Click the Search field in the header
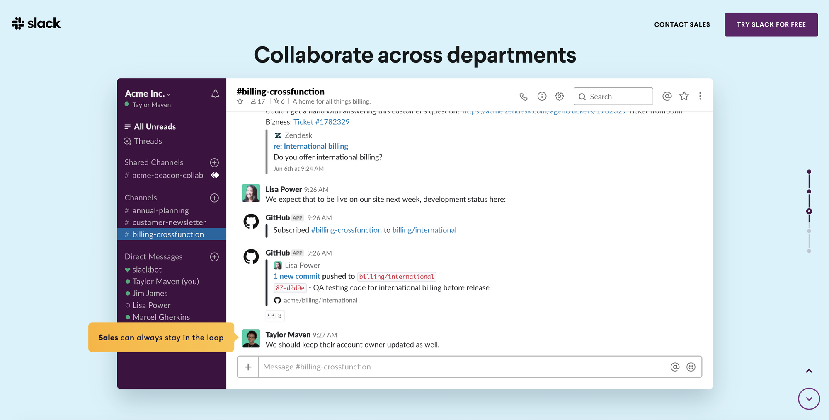 click(x=613, y=97)
